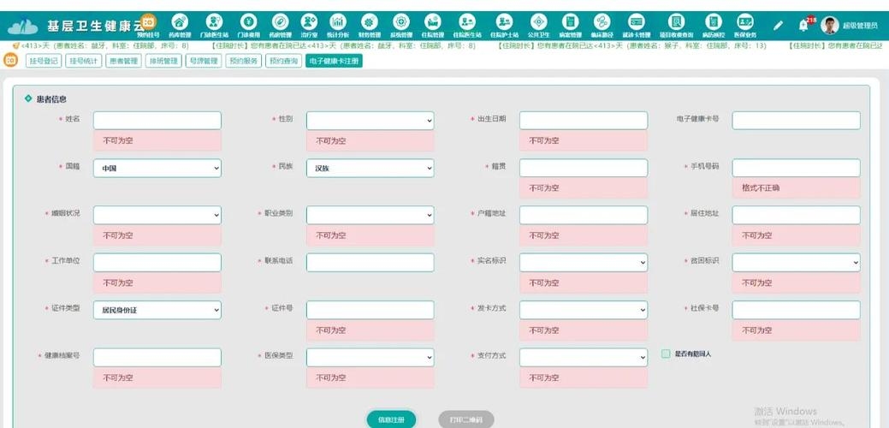The height and width of the screenshot is (428, 889).
Task: Focus the 工作单位 input field
Action: 157,263
